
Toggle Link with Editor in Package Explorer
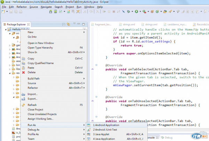coord(68,24)
